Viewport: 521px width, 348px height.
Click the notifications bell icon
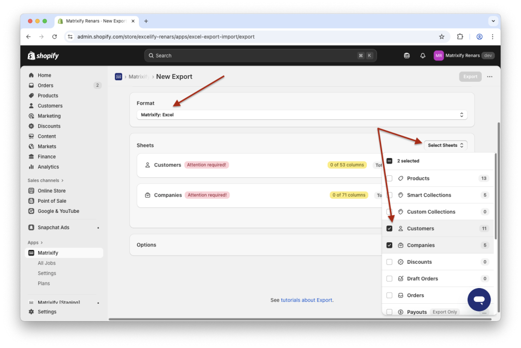click(422, 56)
